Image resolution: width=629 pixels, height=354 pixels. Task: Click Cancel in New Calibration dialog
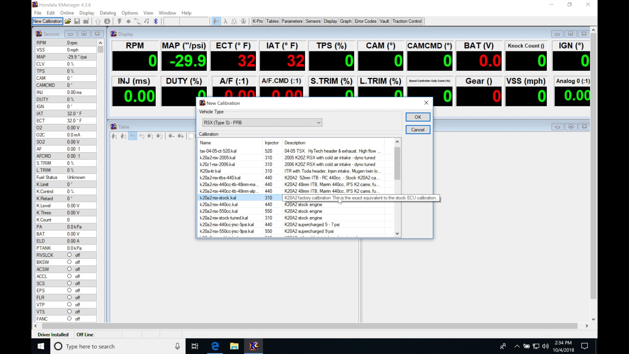pyautogui.click(x=418, y=130)
